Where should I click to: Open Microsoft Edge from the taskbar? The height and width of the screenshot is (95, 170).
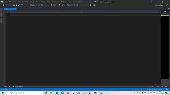[x=57, y=93]
